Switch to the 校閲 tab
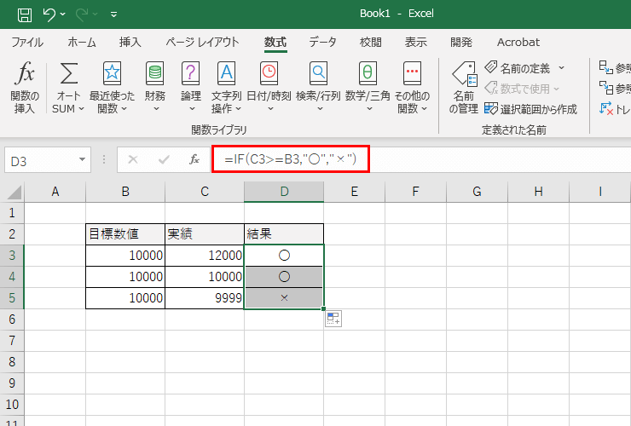631x426 pixels. [x=370, y=43]
